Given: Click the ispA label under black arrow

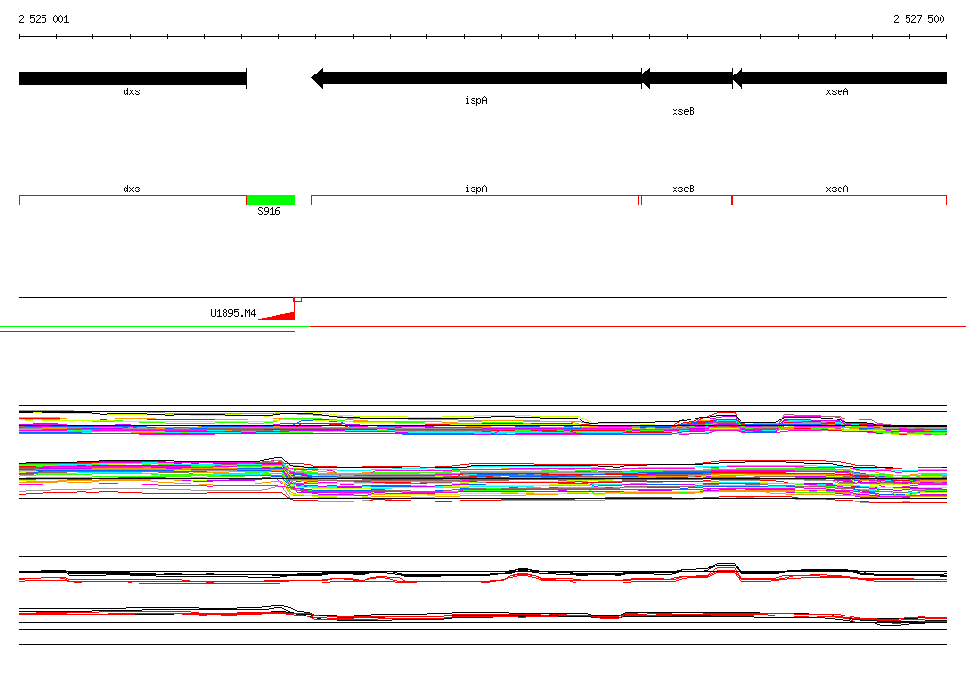Looking at the screenshot, I should click(x=476, y=100).
